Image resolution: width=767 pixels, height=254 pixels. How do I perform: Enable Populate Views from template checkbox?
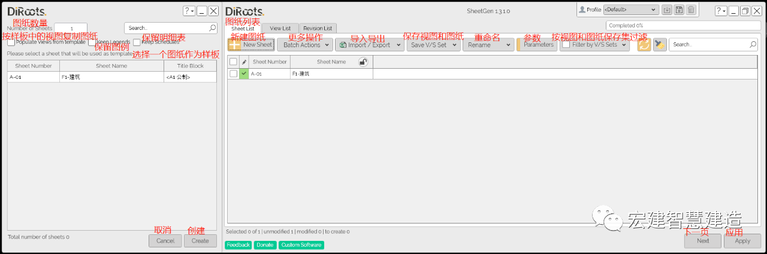[11, 42]
